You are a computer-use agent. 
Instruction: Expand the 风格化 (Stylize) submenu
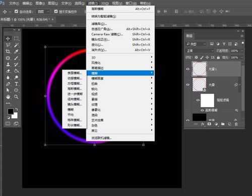(x=120, y=63)
